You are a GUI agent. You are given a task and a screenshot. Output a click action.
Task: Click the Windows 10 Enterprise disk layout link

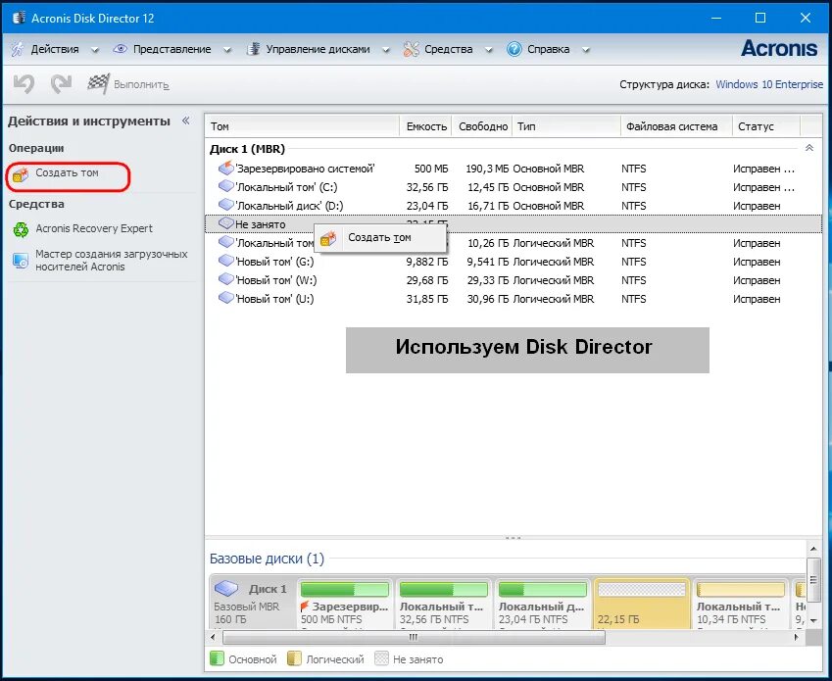[769, 84]
